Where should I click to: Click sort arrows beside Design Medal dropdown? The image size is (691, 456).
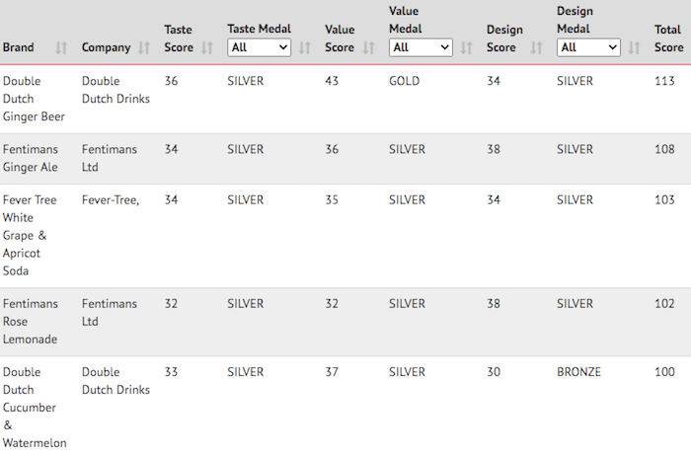pos(634,47)
